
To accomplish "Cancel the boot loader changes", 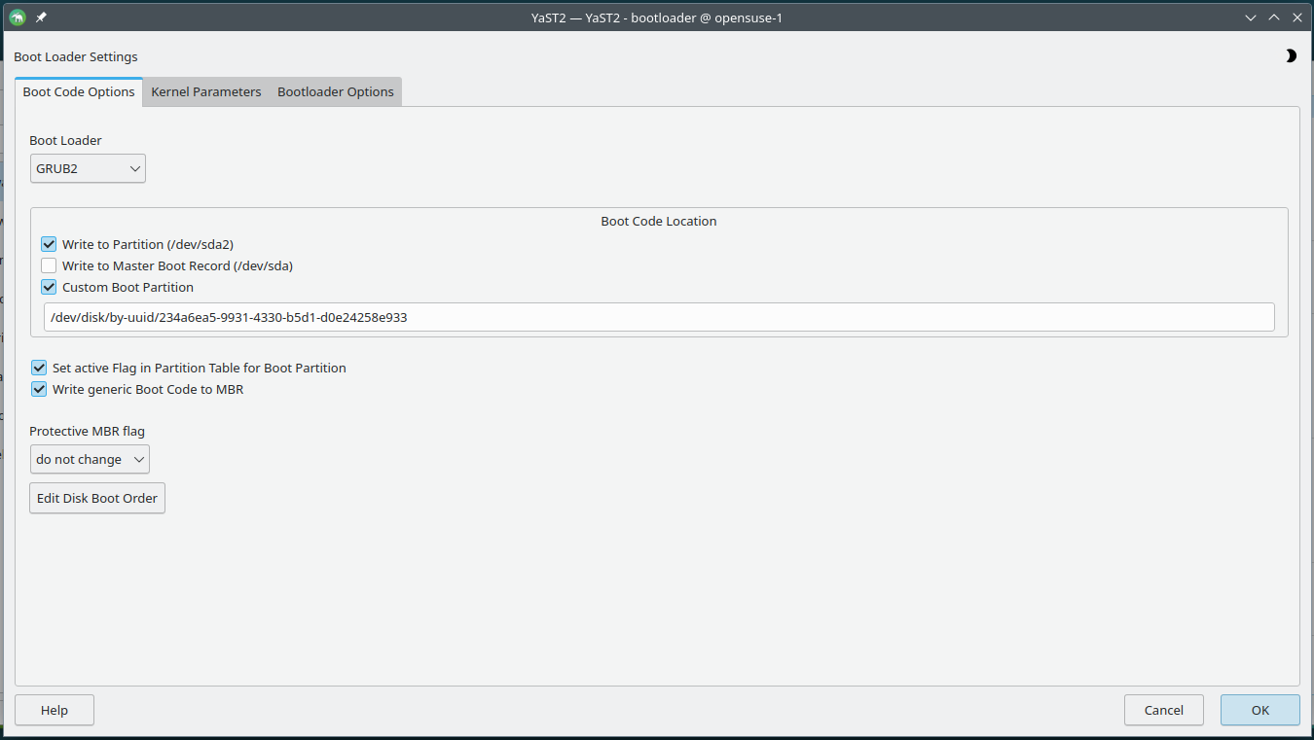I will [1163, 711].
